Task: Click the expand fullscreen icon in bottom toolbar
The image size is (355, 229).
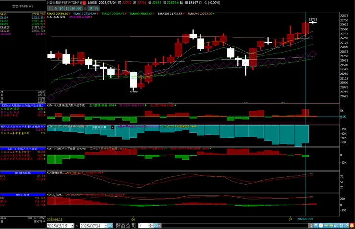Action: pos(342,225)
